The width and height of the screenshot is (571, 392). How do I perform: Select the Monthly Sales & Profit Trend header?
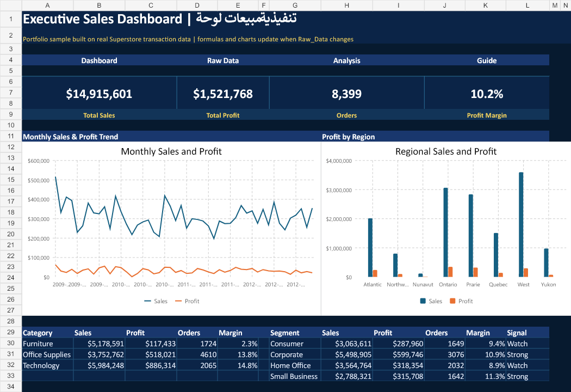70,137
